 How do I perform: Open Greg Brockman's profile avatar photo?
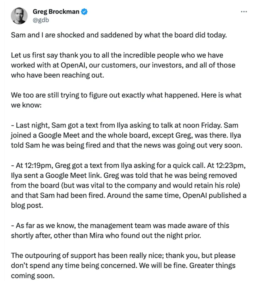[x=19, y=16]
